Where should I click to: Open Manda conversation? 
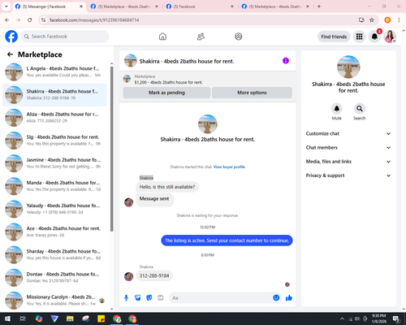(54, 186)
